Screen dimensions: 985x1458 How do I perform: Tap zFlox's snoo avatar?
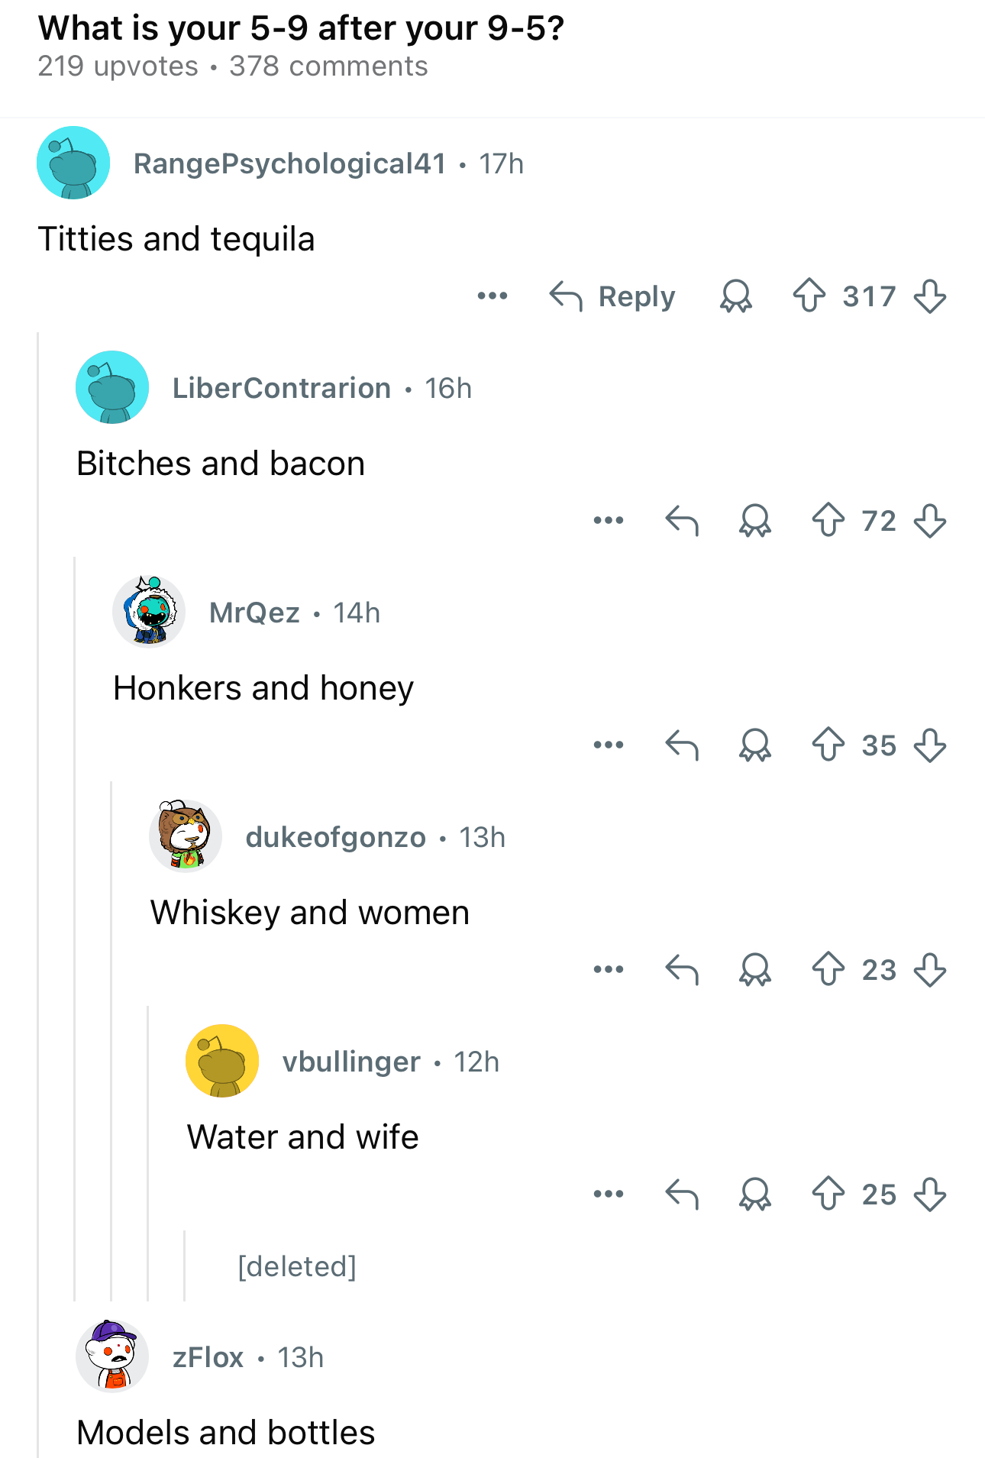[x=112, y=1356]
